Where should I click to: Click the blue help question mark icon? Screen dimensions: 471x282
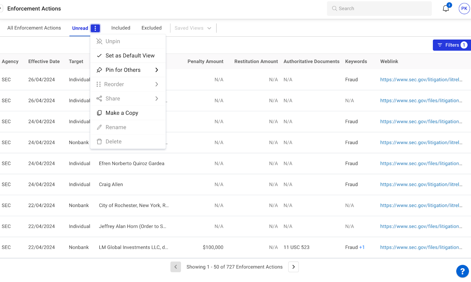(x=462, y=271)
